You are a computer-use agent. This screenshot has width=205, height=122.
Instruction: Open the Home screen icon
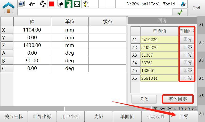click(9, 8)
